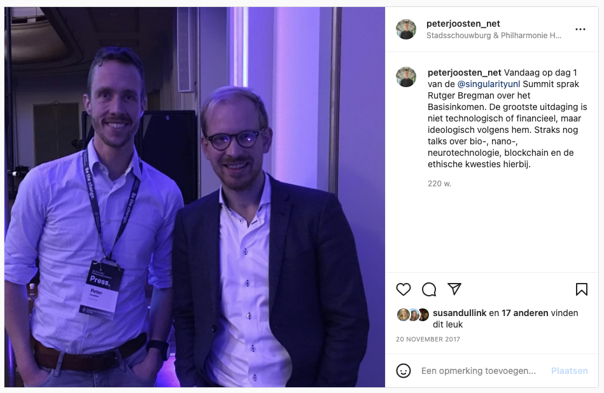Open the susandullink profile link
This screenshot has width=604, height=393.
coord(460,313)
